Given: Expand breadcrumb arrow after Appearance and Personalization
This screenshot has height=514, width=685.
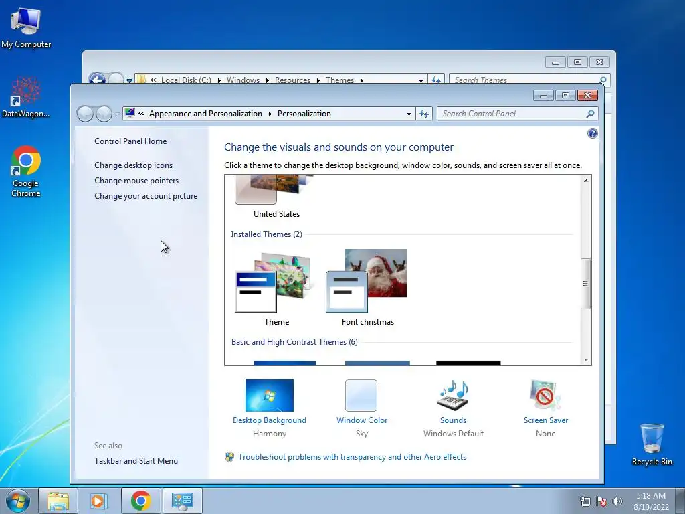Looking at the screenshot, I should (270, 114).
